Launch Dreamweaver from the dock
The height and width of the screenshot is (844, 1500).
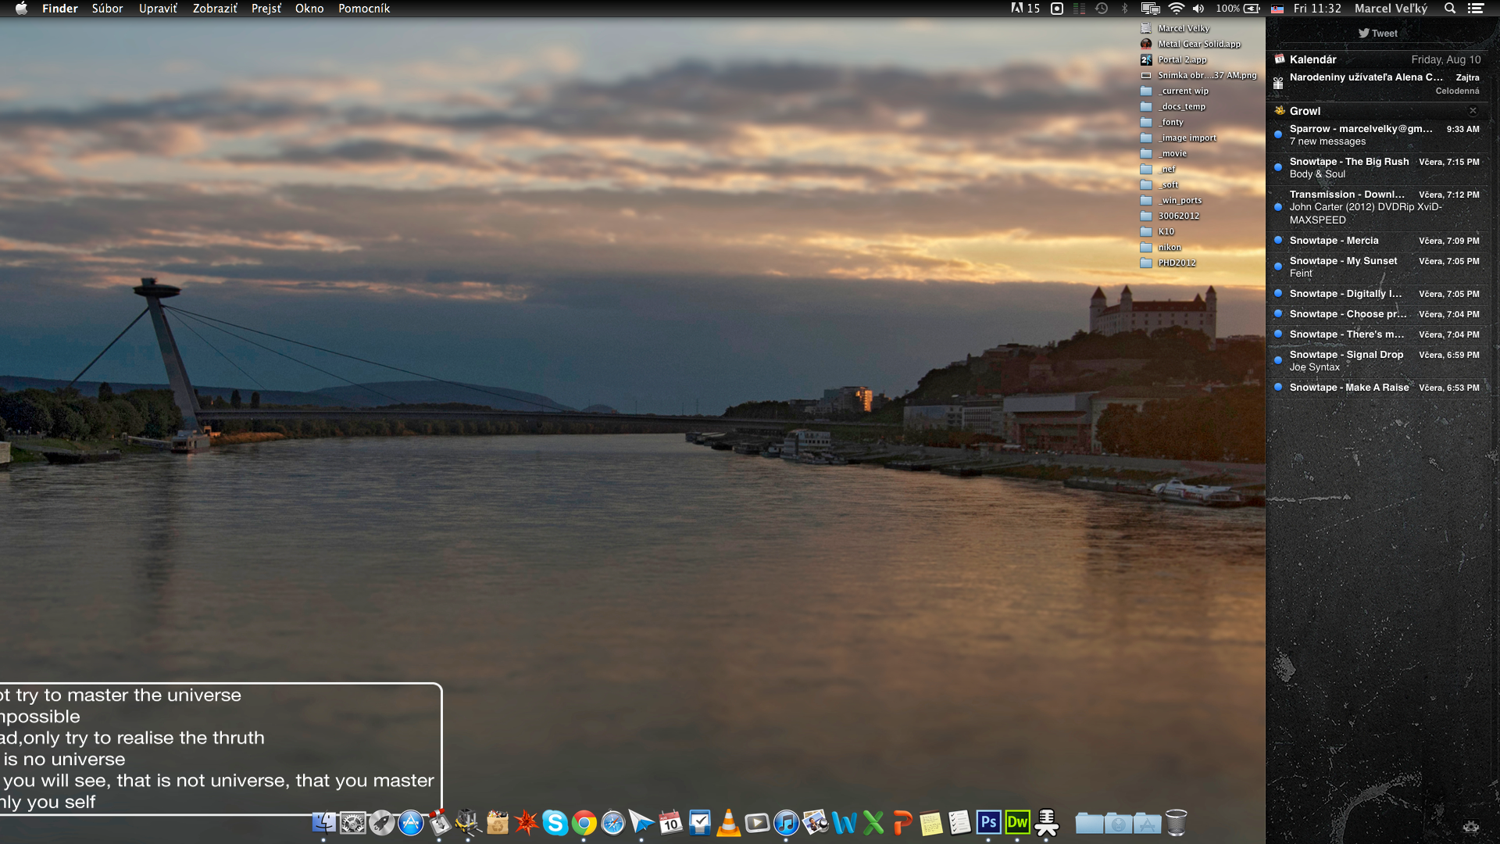coord(1017,823)
